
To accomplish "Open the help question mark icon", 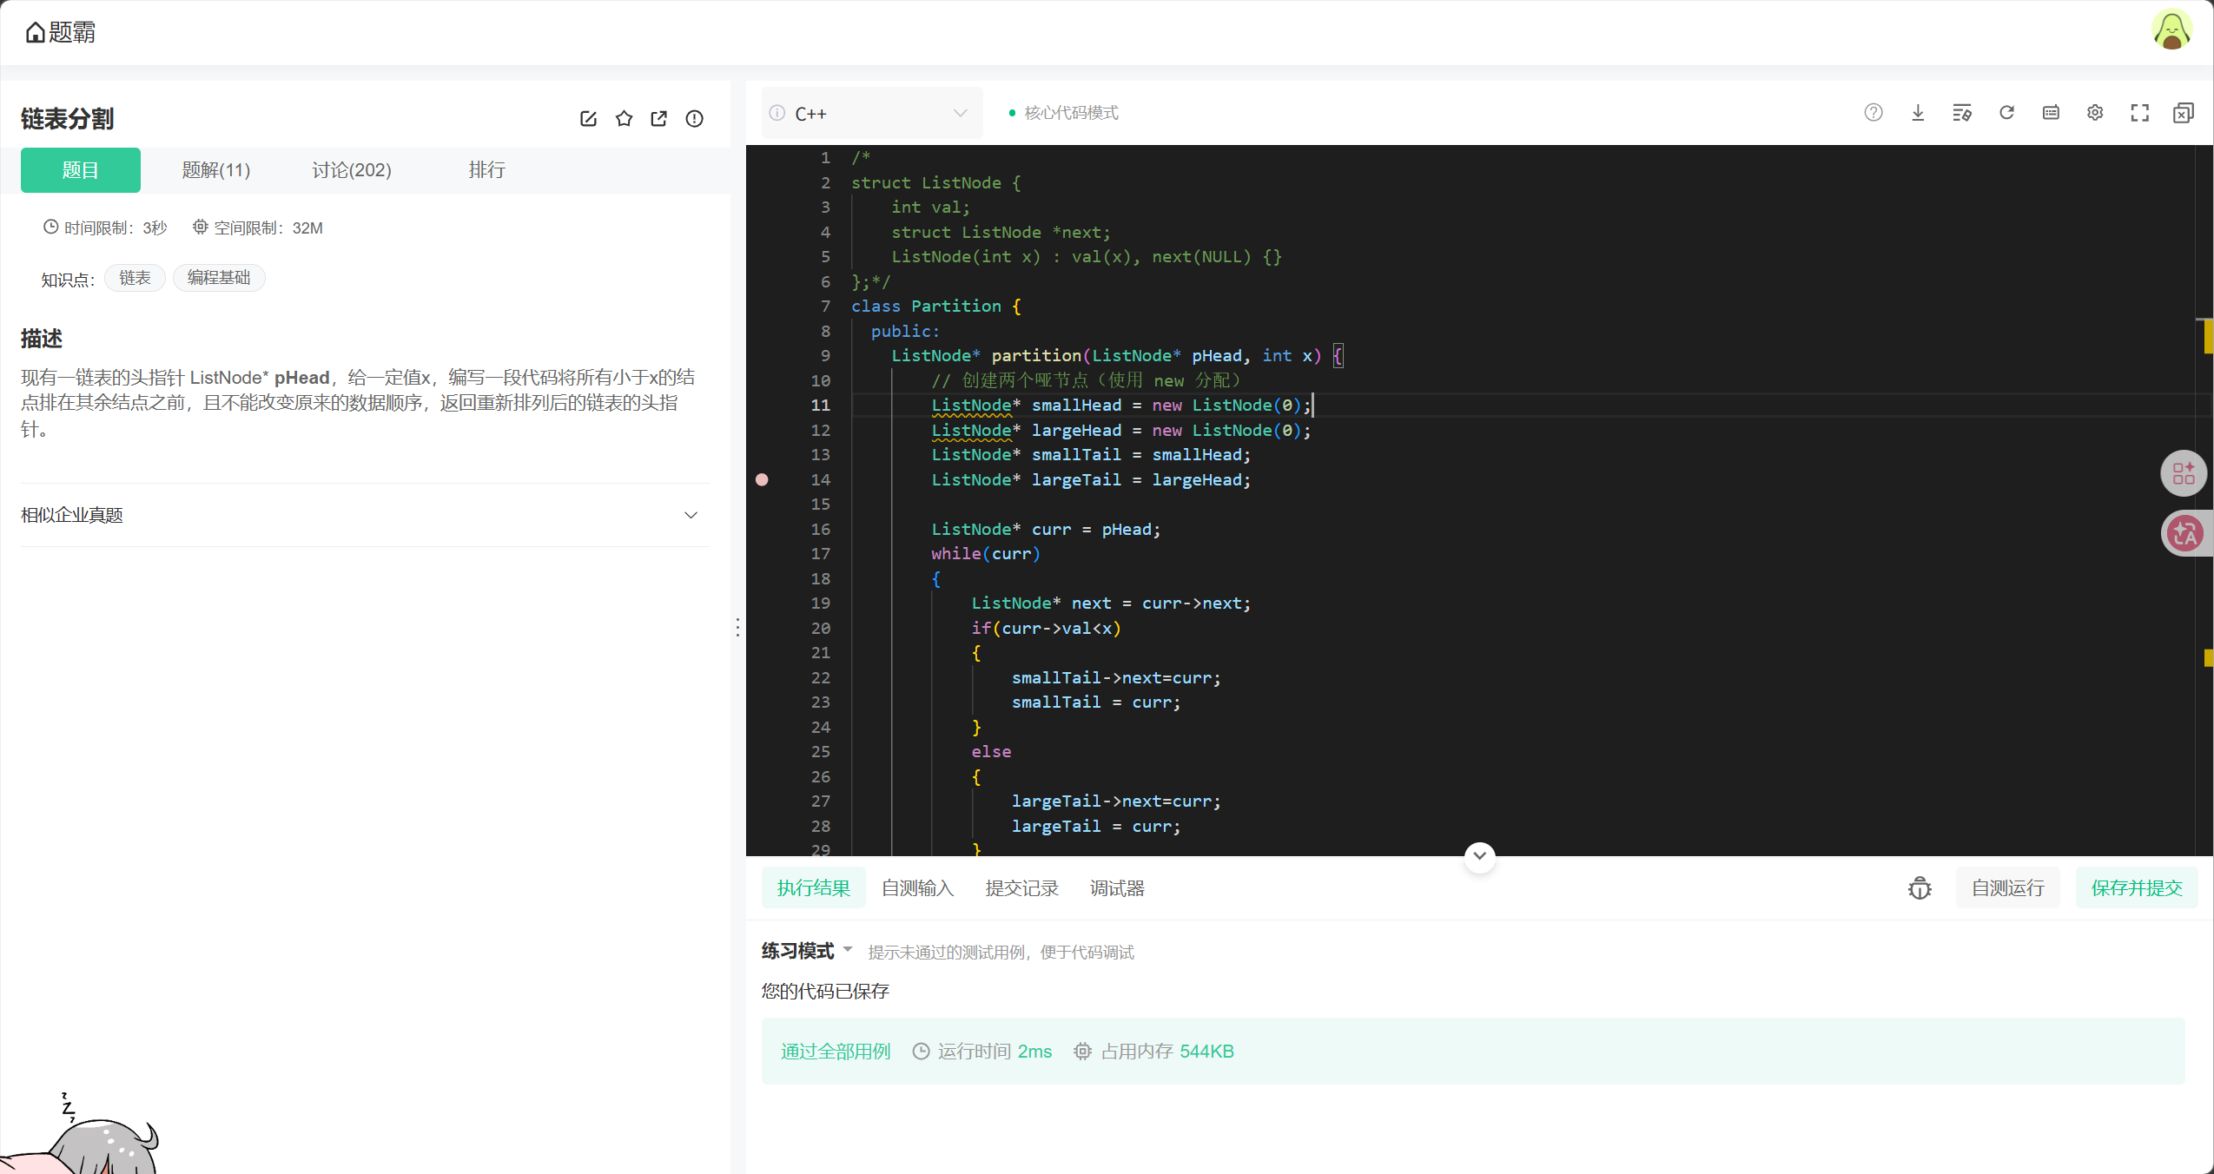I will pyautogui.click(x=1874, y=113).
